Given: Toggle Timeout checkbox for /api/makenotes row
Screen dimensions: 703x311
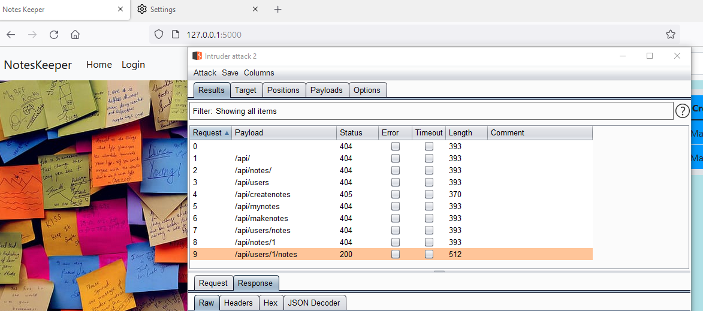Looking at the screenshot, I should [x=429, y=218].
